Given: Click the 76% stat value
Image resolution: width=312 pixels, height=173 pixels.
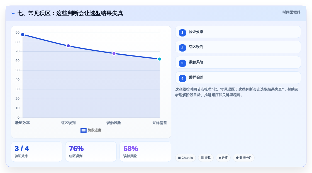Looking at the screenshot, I should (x=76, y=149).
